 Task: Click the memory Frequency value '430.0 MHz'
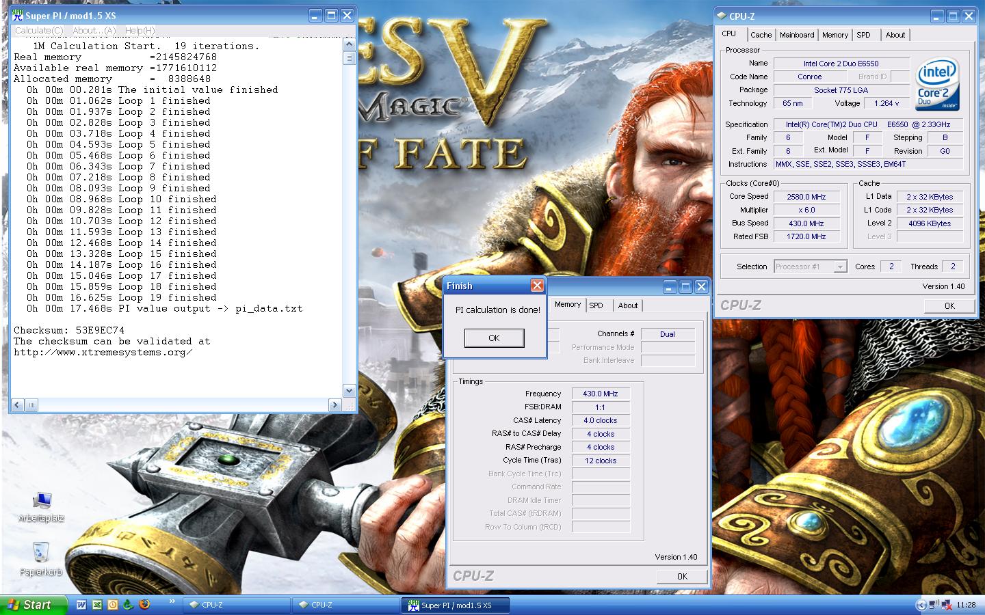[x=601, y=394]
